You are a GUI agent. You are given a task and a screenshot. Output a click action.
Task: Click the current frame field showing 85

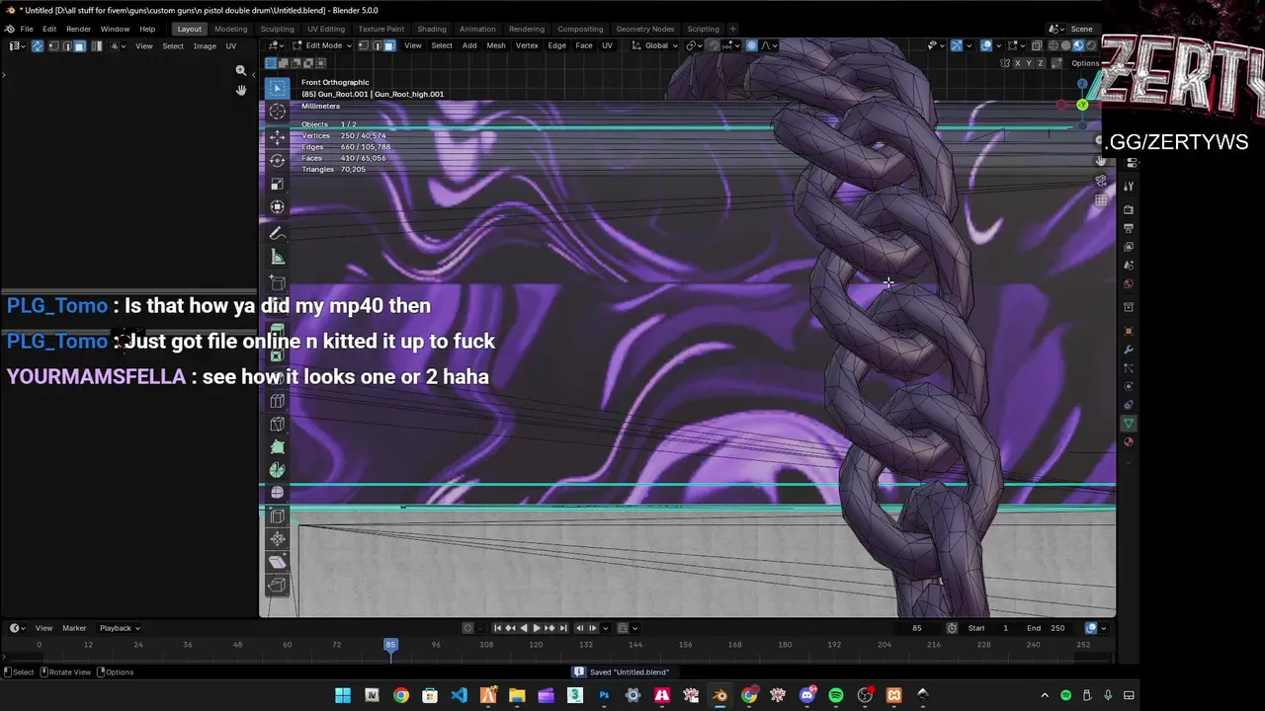916,628
